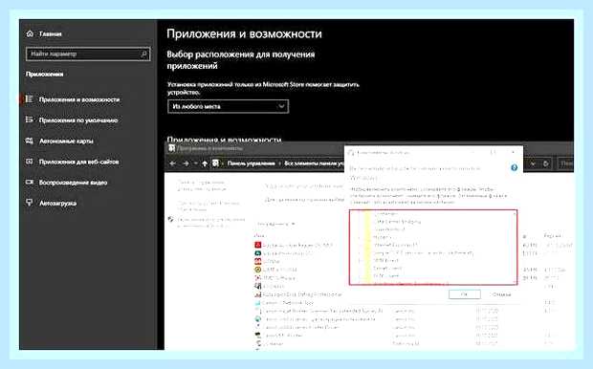Open Автозагрузка in Settings sidebar
Screen dimensions: 593x369
click(x=51, y=203)
